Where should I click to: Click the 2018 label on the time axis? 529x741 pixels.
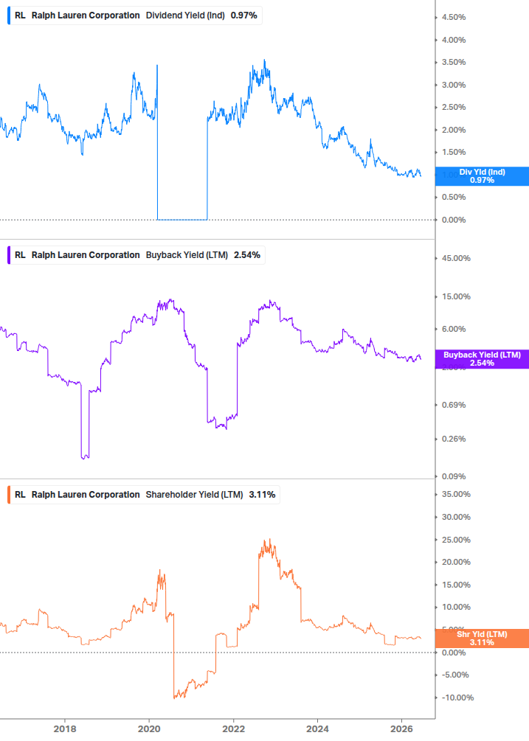point(65,728)
